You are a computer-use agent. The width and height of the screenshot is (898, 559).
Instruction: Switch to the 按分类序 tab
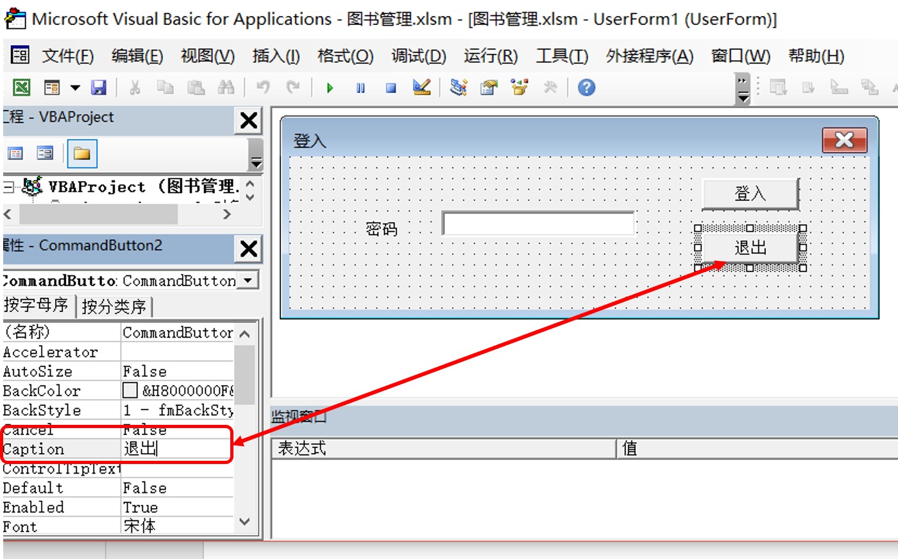[114, 307]
